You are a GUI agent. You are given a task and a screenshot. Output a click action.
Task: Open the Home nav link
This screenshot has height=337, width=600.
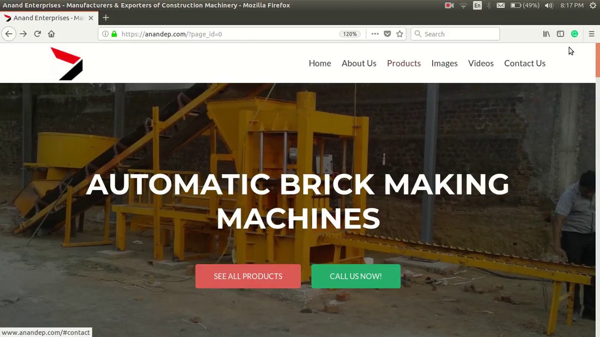point(320,63)
